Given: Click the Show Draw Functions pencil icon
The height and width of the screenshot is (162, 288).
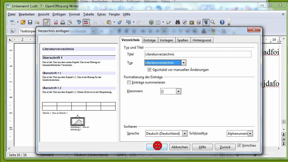Looking at the screenshot, I should 168,22.
